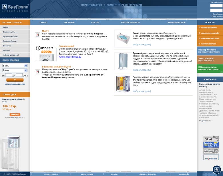This screenshot has width=223, height=176.
Task: Click the БауГрупп logo in header
Action: (x=15, y=8)
